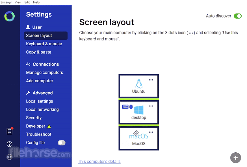Screen dimensions: 247x167
Task: Open the Help menu
Action: [36, 2]
